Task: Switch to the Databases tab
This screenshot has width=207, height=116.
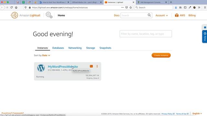Action: [58, 48]
